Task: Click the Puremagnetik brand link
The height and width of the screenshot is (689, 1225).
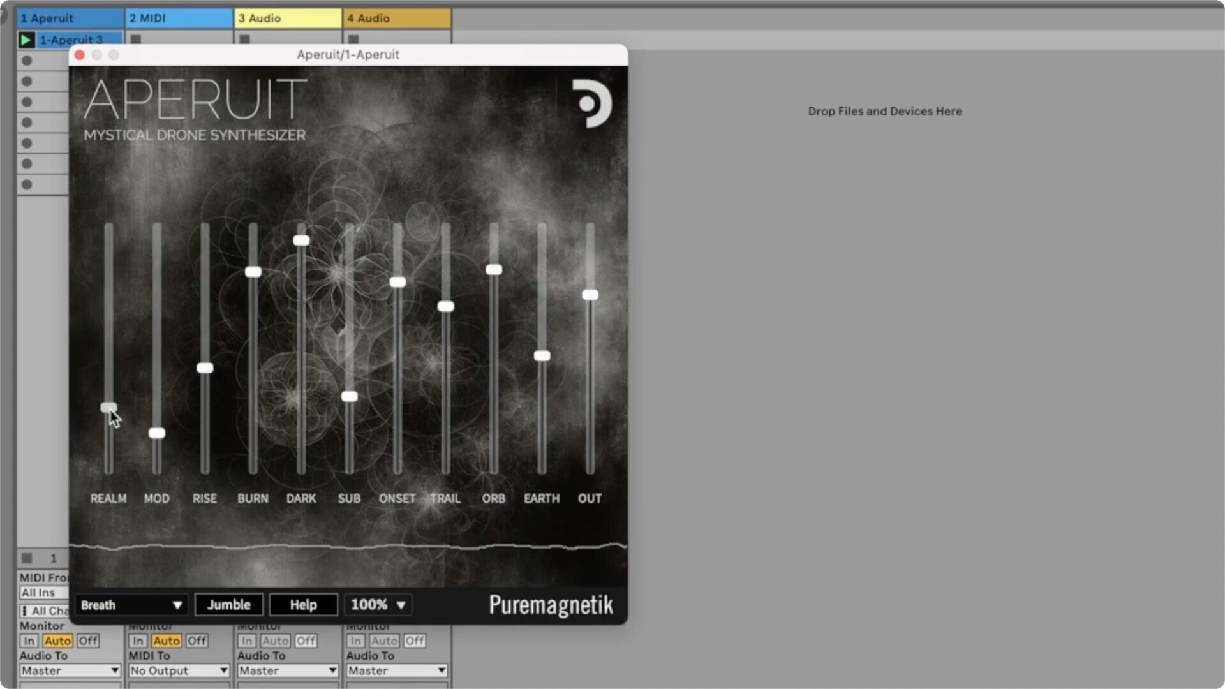Action: [551, 605]
